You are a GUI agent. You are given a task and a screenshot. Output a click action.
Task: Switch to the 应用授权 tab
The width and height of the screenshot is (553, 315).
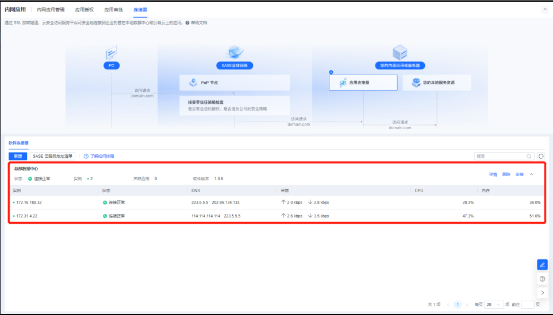point(85,10)
